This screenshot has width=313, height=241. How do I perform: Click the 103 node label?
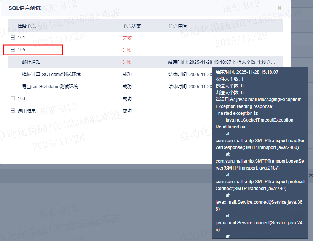pyautogui.click(x=21, y=98)
